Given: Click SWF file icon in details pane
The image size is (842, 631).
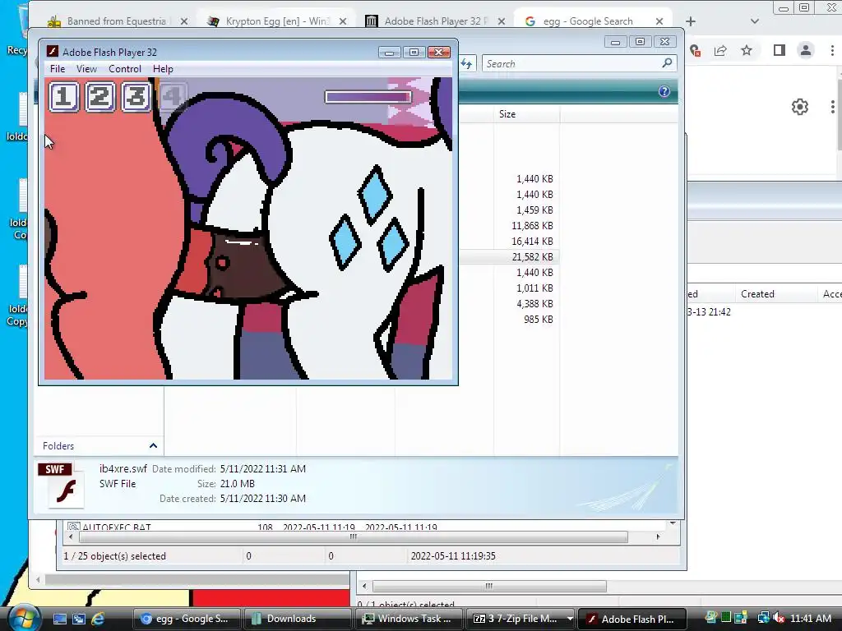Looking at the screenshot, I should pyautogui.click(x=61, y=485).
